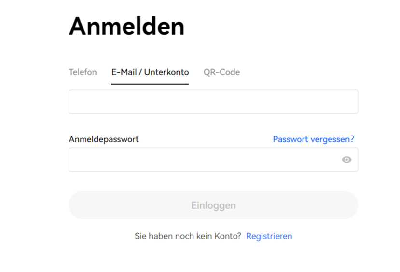400x272 pixels.
Task: Open the QR-Code login tab
Action: [x=221, y=72]
